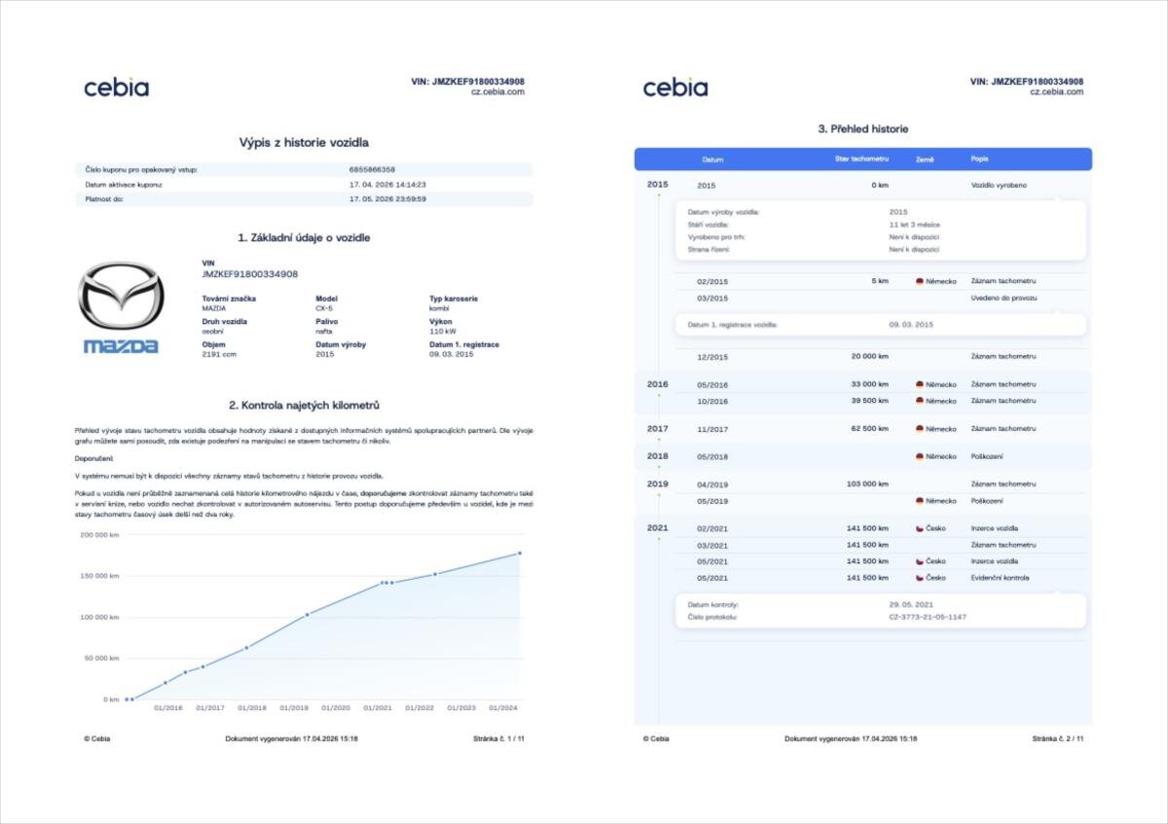Click German flag in 05/2018 Poškození row
The width and height of the screenshot is (1168, 824).
point(919,456)
